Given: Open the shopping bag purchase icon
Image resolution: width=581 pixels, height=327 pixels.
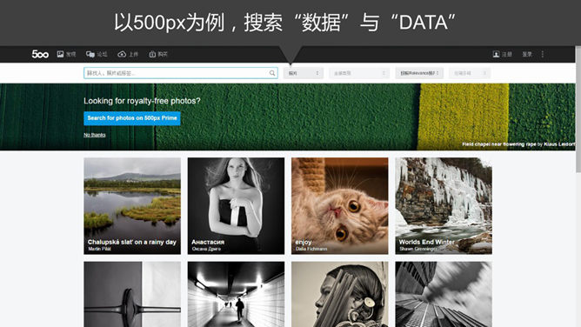Looking at the screenshot, I should click(x=152, y=54).
